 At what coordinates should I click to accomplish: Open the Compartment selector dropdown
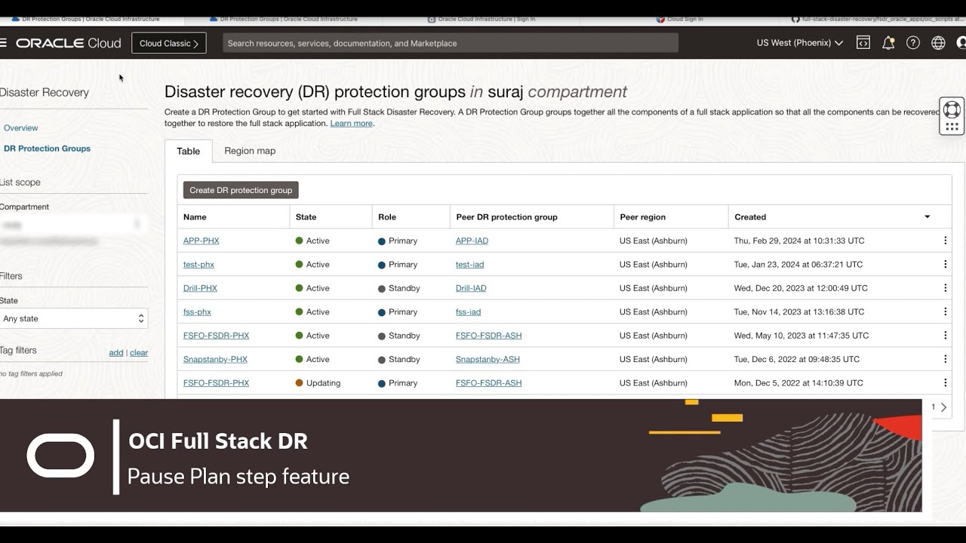(x=72, y=224)
